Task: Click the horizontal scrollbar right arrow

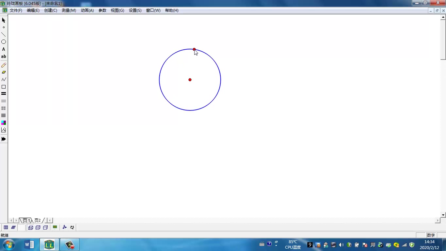Action: [x=438, y=221]
